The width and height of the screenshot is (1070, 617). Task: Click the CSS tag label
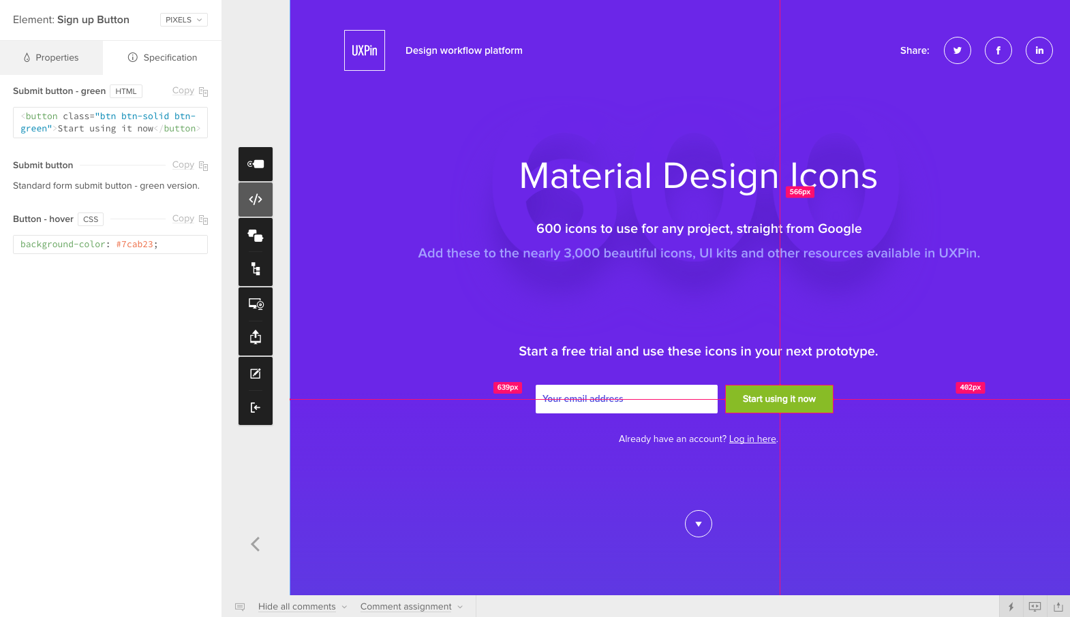coord(91,219)
